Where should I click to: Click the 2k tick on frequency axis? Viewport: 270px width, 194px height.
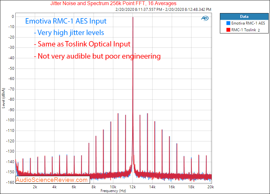tap(35, 186)
